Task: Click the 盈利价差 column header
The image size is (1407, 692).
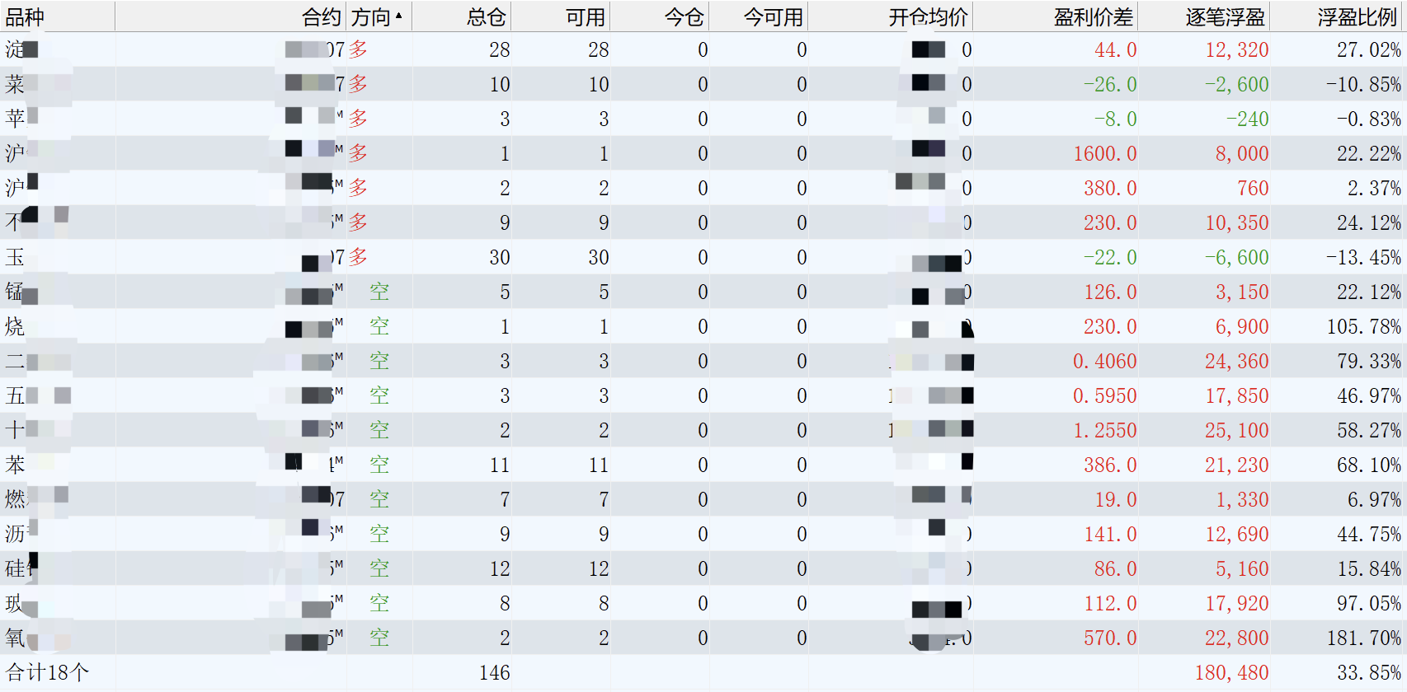Action: point(1093,16)
